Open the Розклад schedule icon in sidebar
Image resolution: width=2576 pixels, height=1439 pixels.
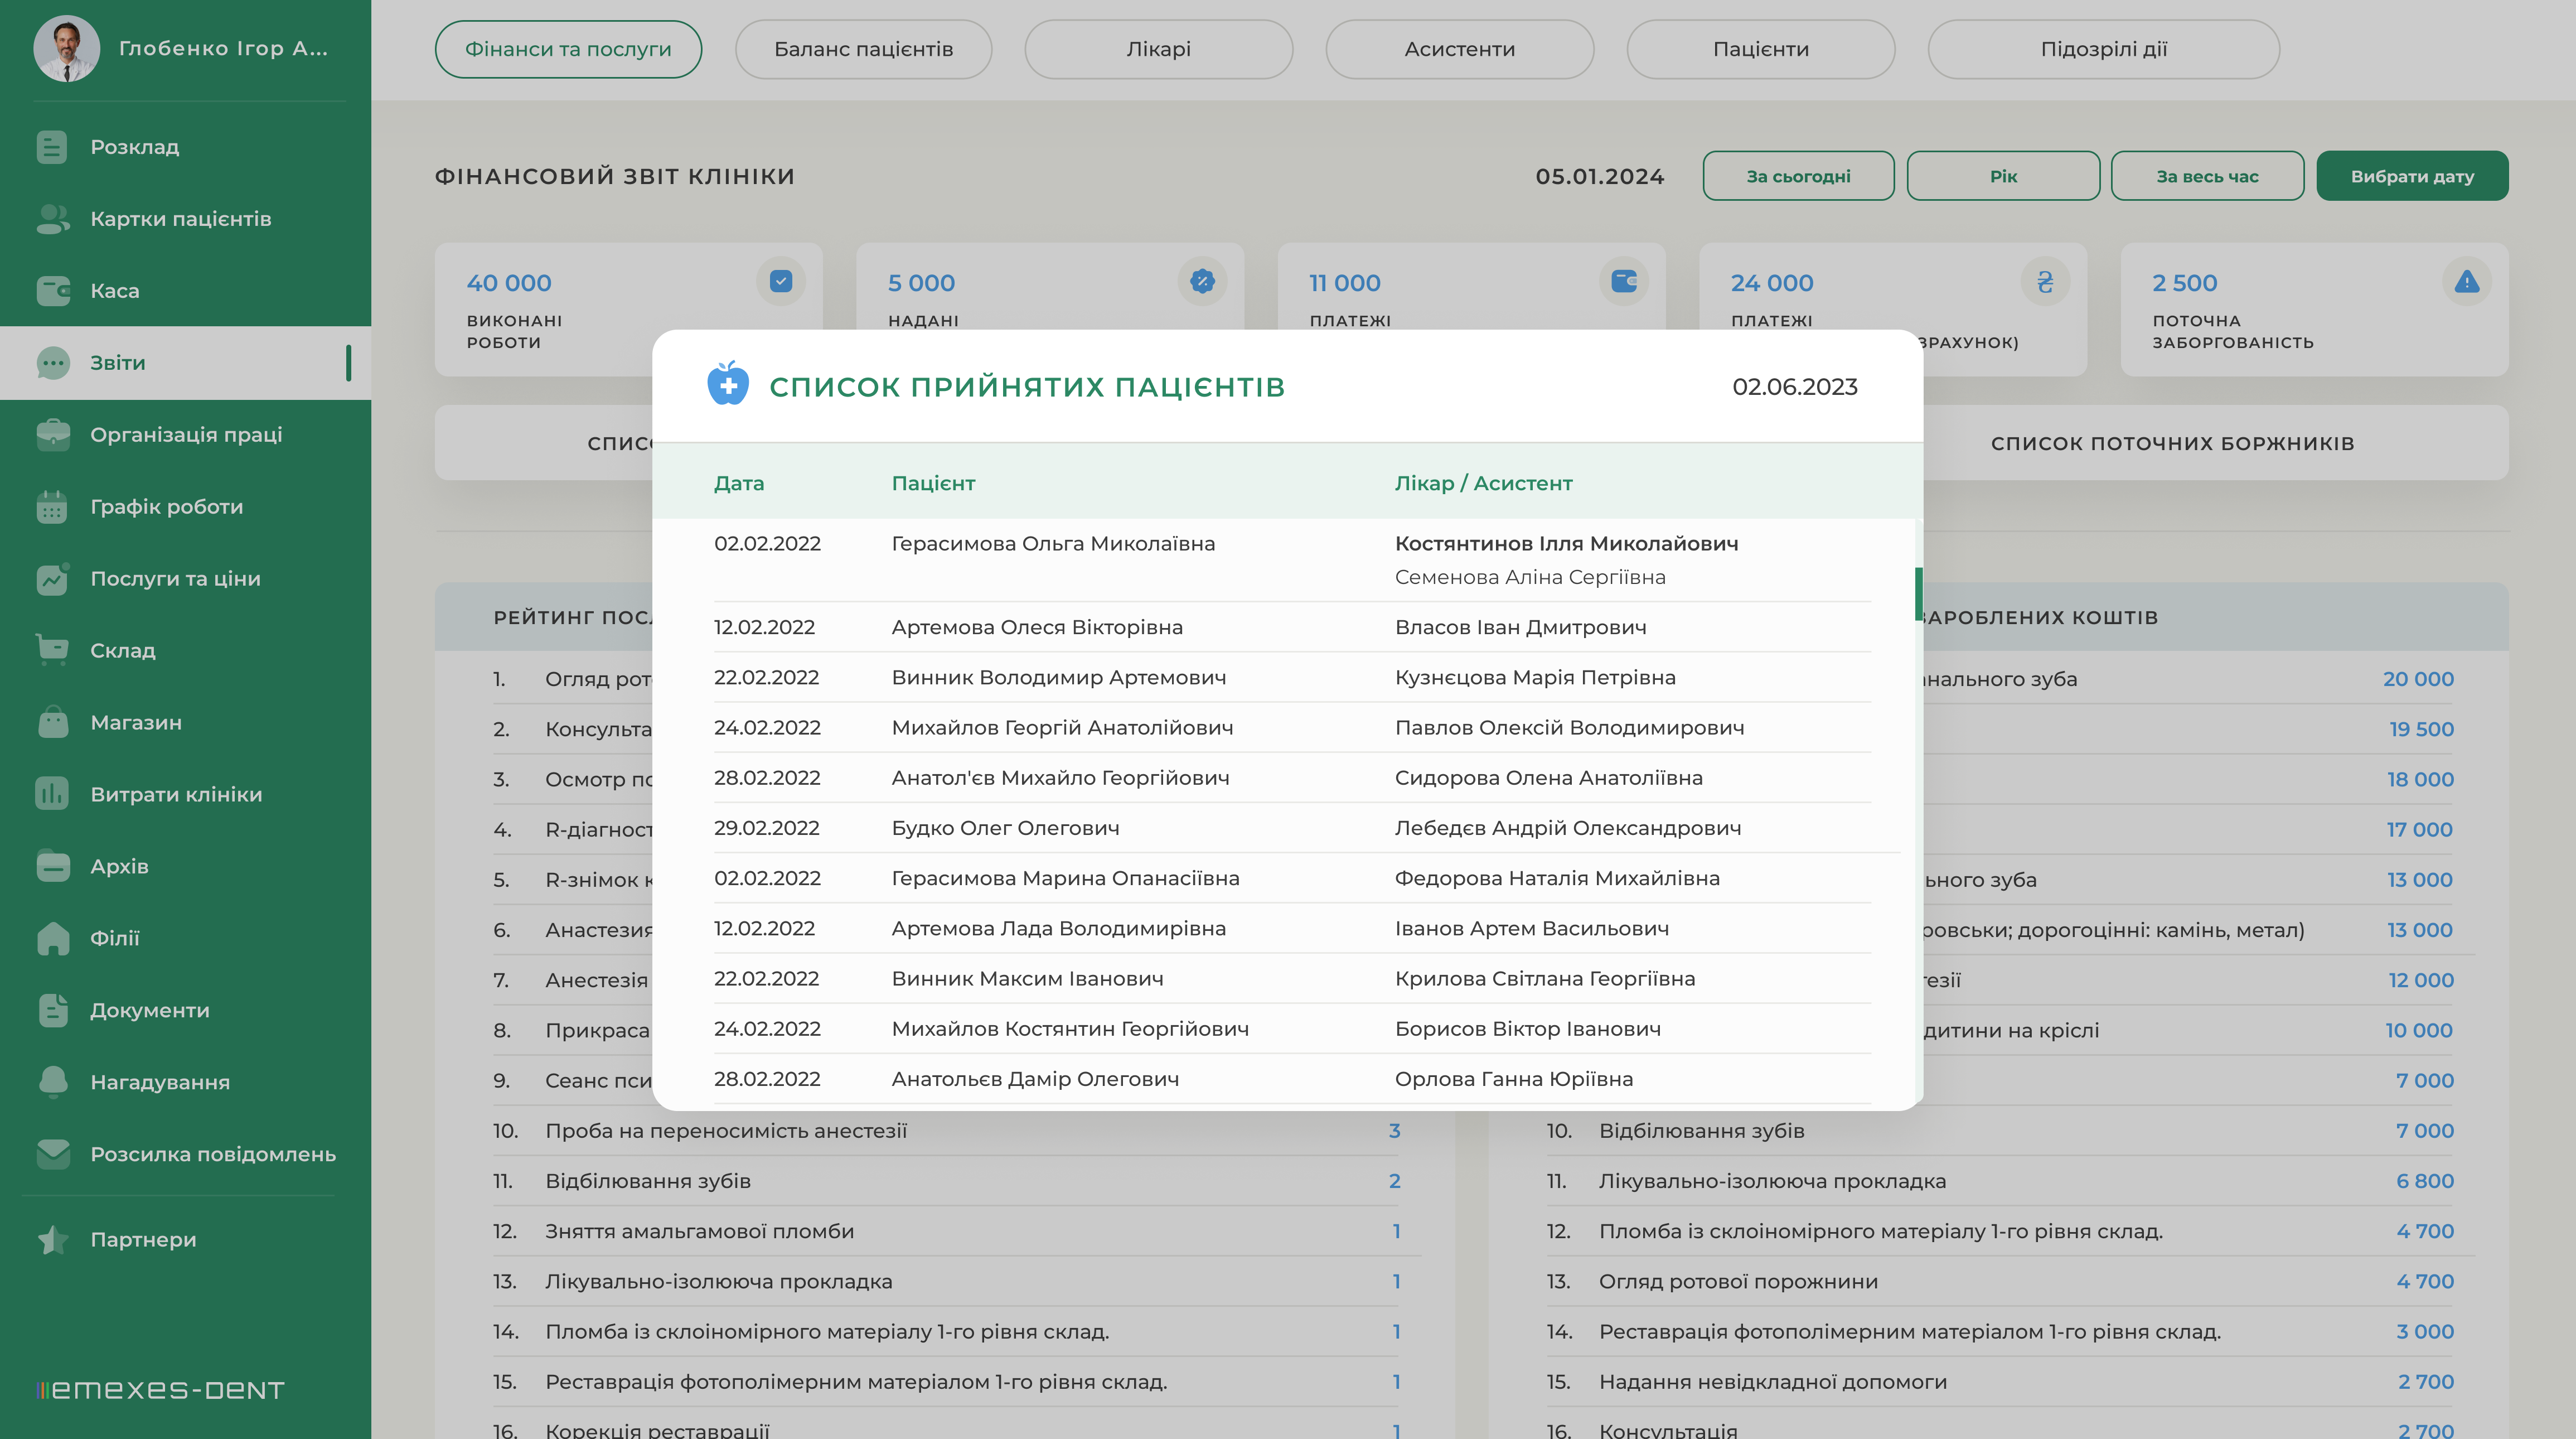coord(52,147)
